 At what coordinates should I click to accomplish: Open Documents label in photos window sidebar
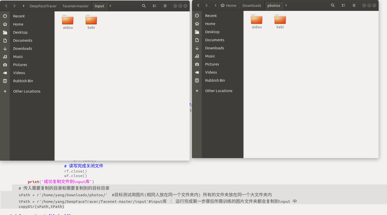(215, 40)
